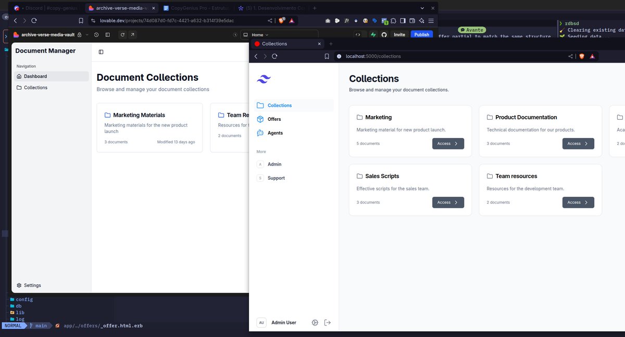
Task: Close the archive-verse-media-vault tab
Action: point(153,8)
